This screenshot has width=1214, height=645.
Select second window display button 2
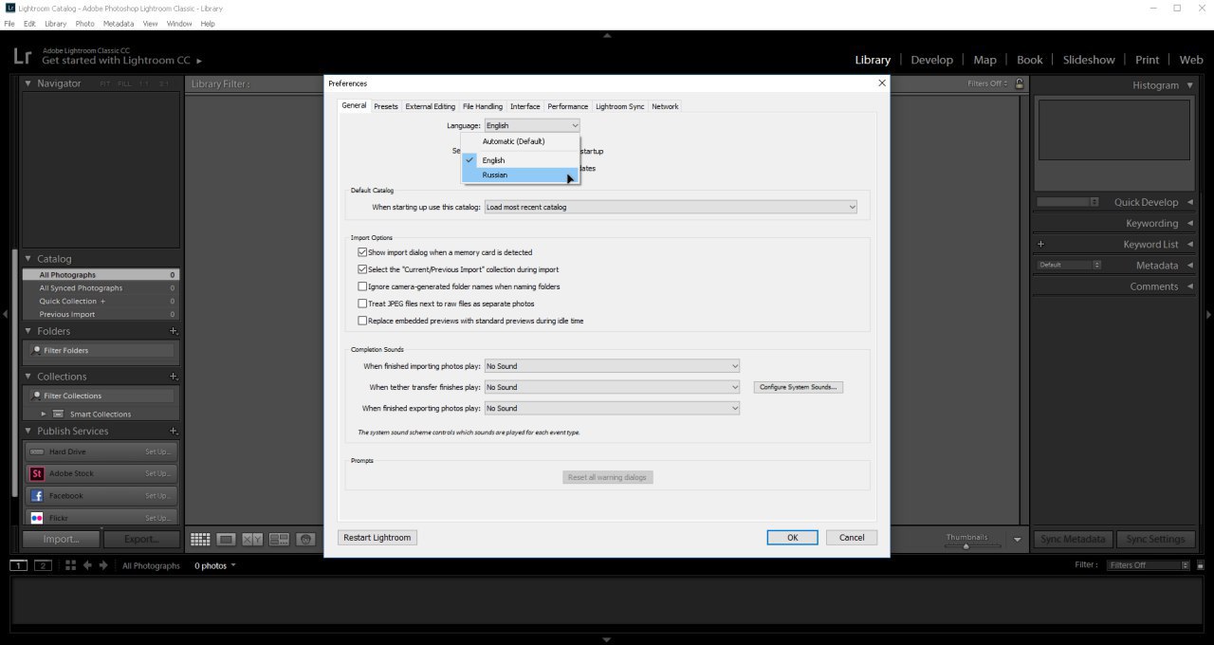42,565
